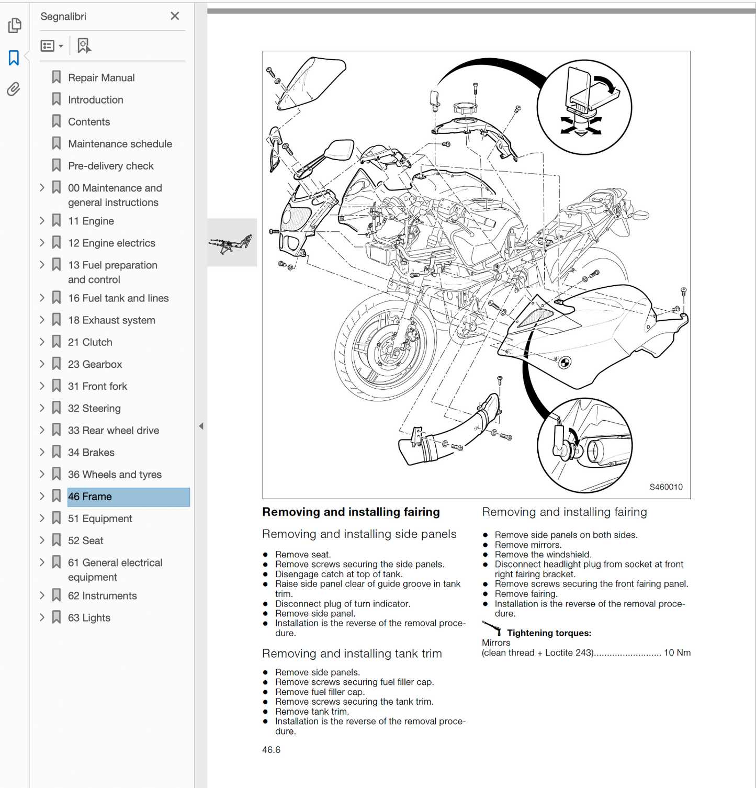Screen dimensions: 756x788
Task: Expand the 63 Lights bookmark
Action: point(42,617)
